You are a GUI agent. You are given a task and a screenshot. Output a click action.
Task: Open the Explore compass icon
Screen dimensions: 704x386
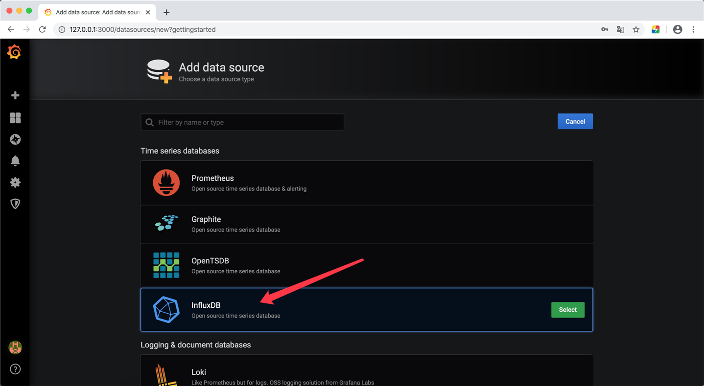point(15,139)
